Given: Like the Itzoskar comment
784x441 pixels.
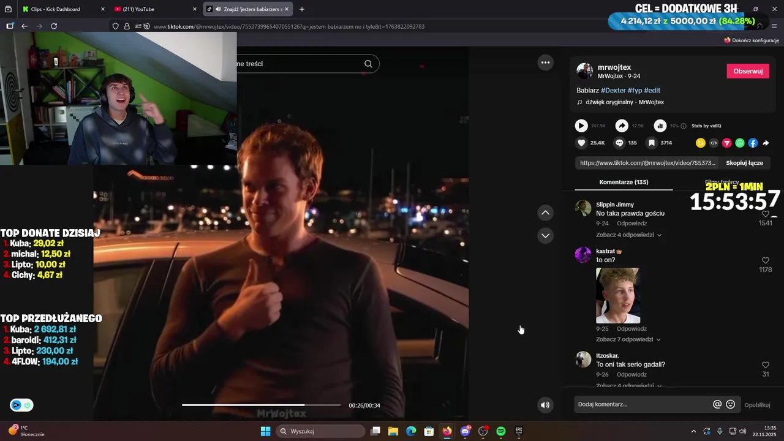Looking at the screenshot, I should point(766,365).
